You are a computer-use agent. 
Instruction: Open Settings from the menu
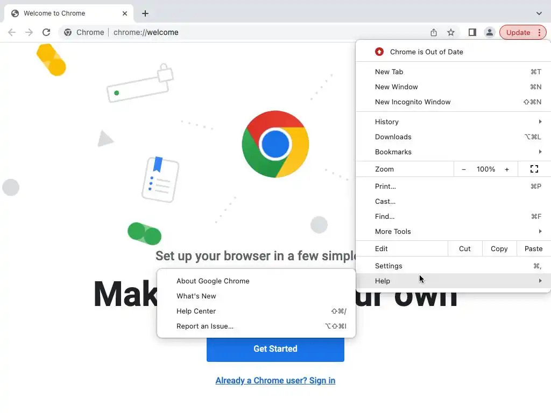[453, 266]
